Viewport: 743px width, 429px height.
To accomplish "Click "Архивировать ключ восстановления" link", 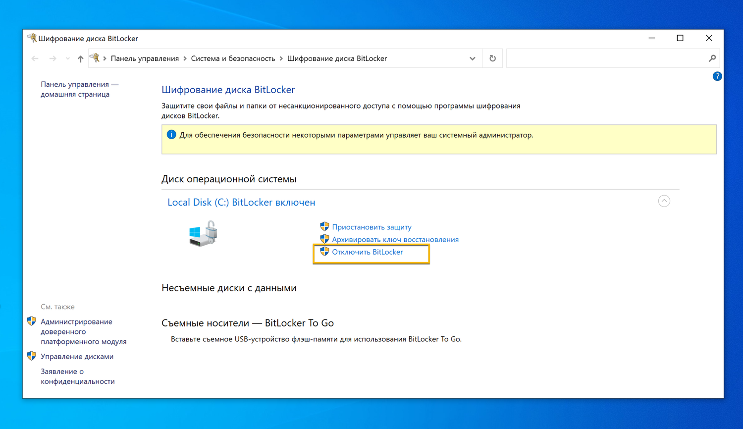I will click(x=395, y=239).
